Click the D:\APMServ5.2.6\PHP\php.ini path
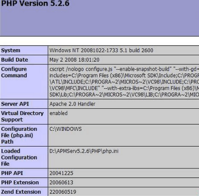 pos(84,151)
